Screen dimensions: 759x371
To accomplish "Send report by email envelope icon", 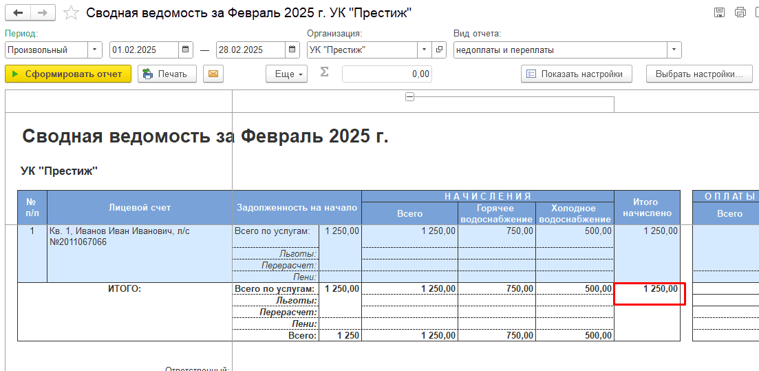I will point(214,74).
